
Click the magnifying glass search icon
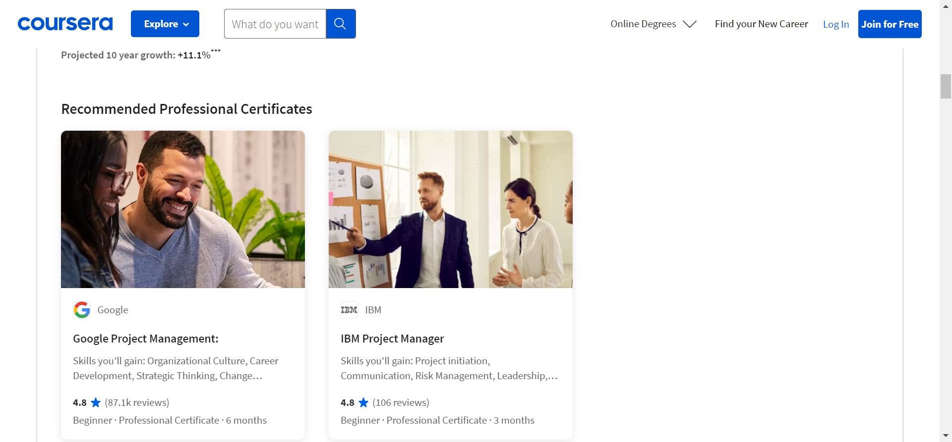(x=340, y=24)
